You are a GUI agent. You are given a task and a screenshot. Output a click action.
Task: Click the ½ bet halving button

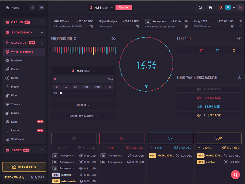click(x=66, y=87)
